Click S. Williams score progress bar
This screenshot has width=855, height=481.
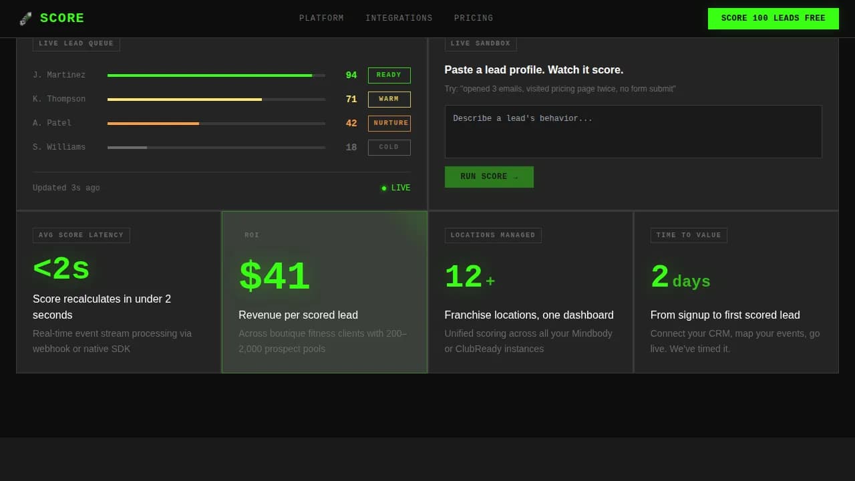216,148
